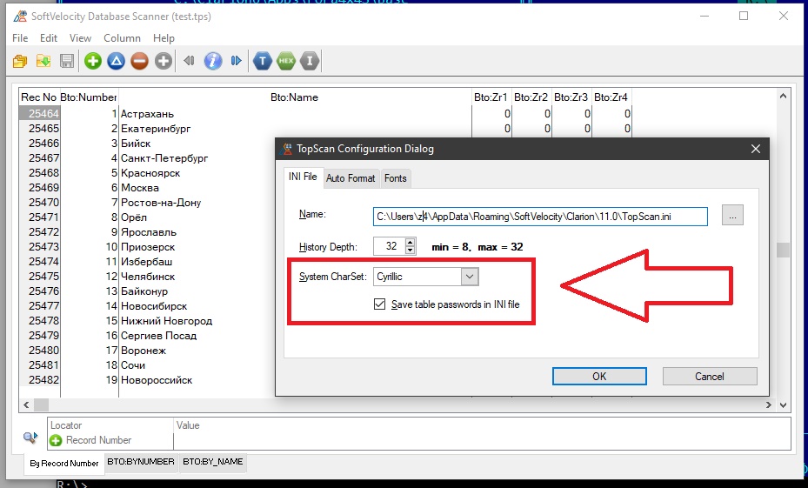This screenshot has height=488, width=808.
Task: Click the locate magnifier icon beside Locator
Action: 31,438
